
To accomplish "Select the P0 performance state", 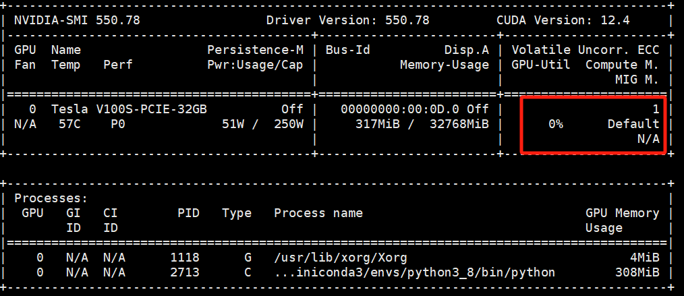I will tap(118, 125).
